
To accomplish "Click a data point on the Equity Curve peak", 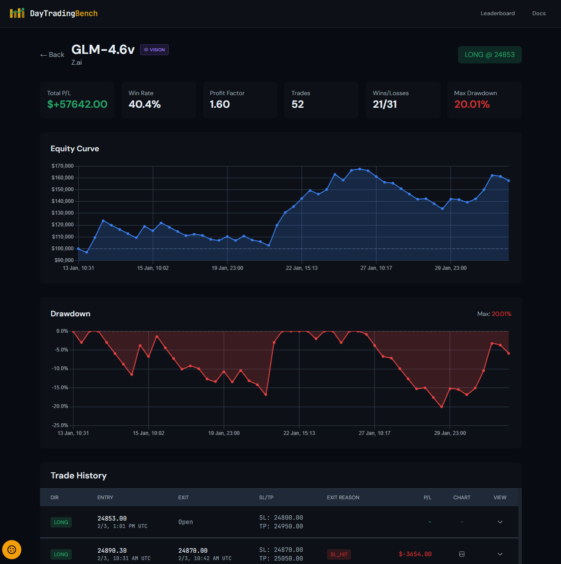I will tap(359, 169).
